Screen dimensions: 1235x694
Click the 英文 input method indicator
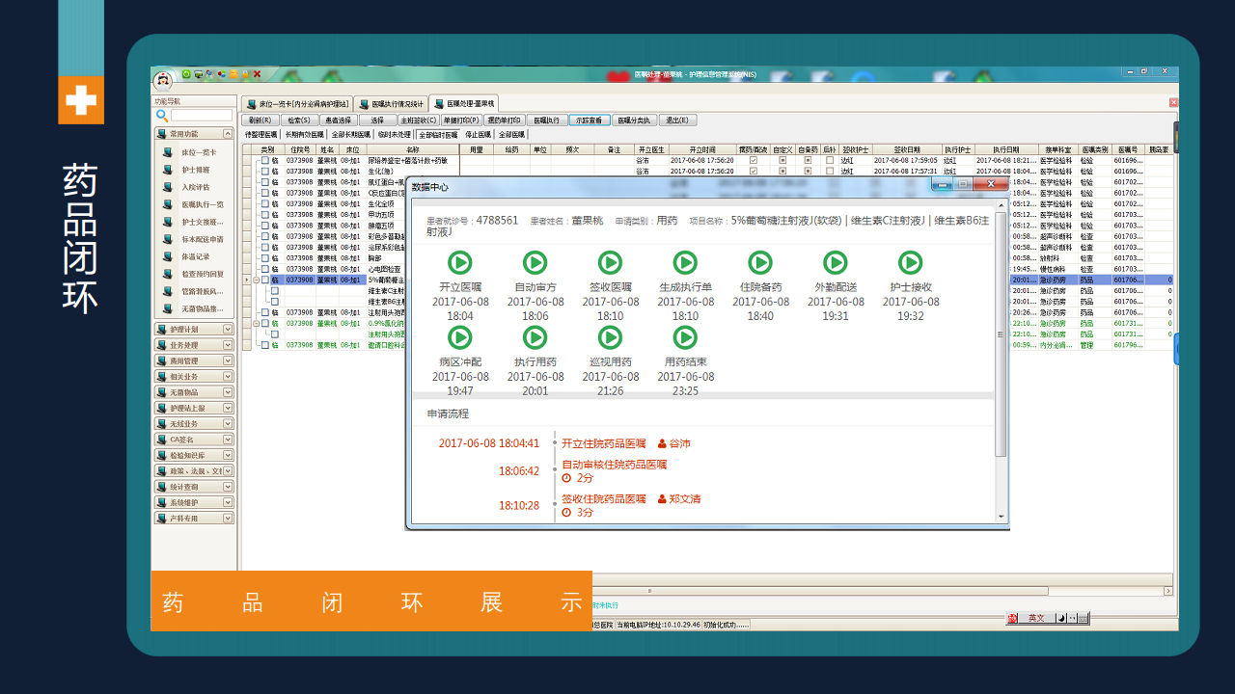tap(1035, 618)
